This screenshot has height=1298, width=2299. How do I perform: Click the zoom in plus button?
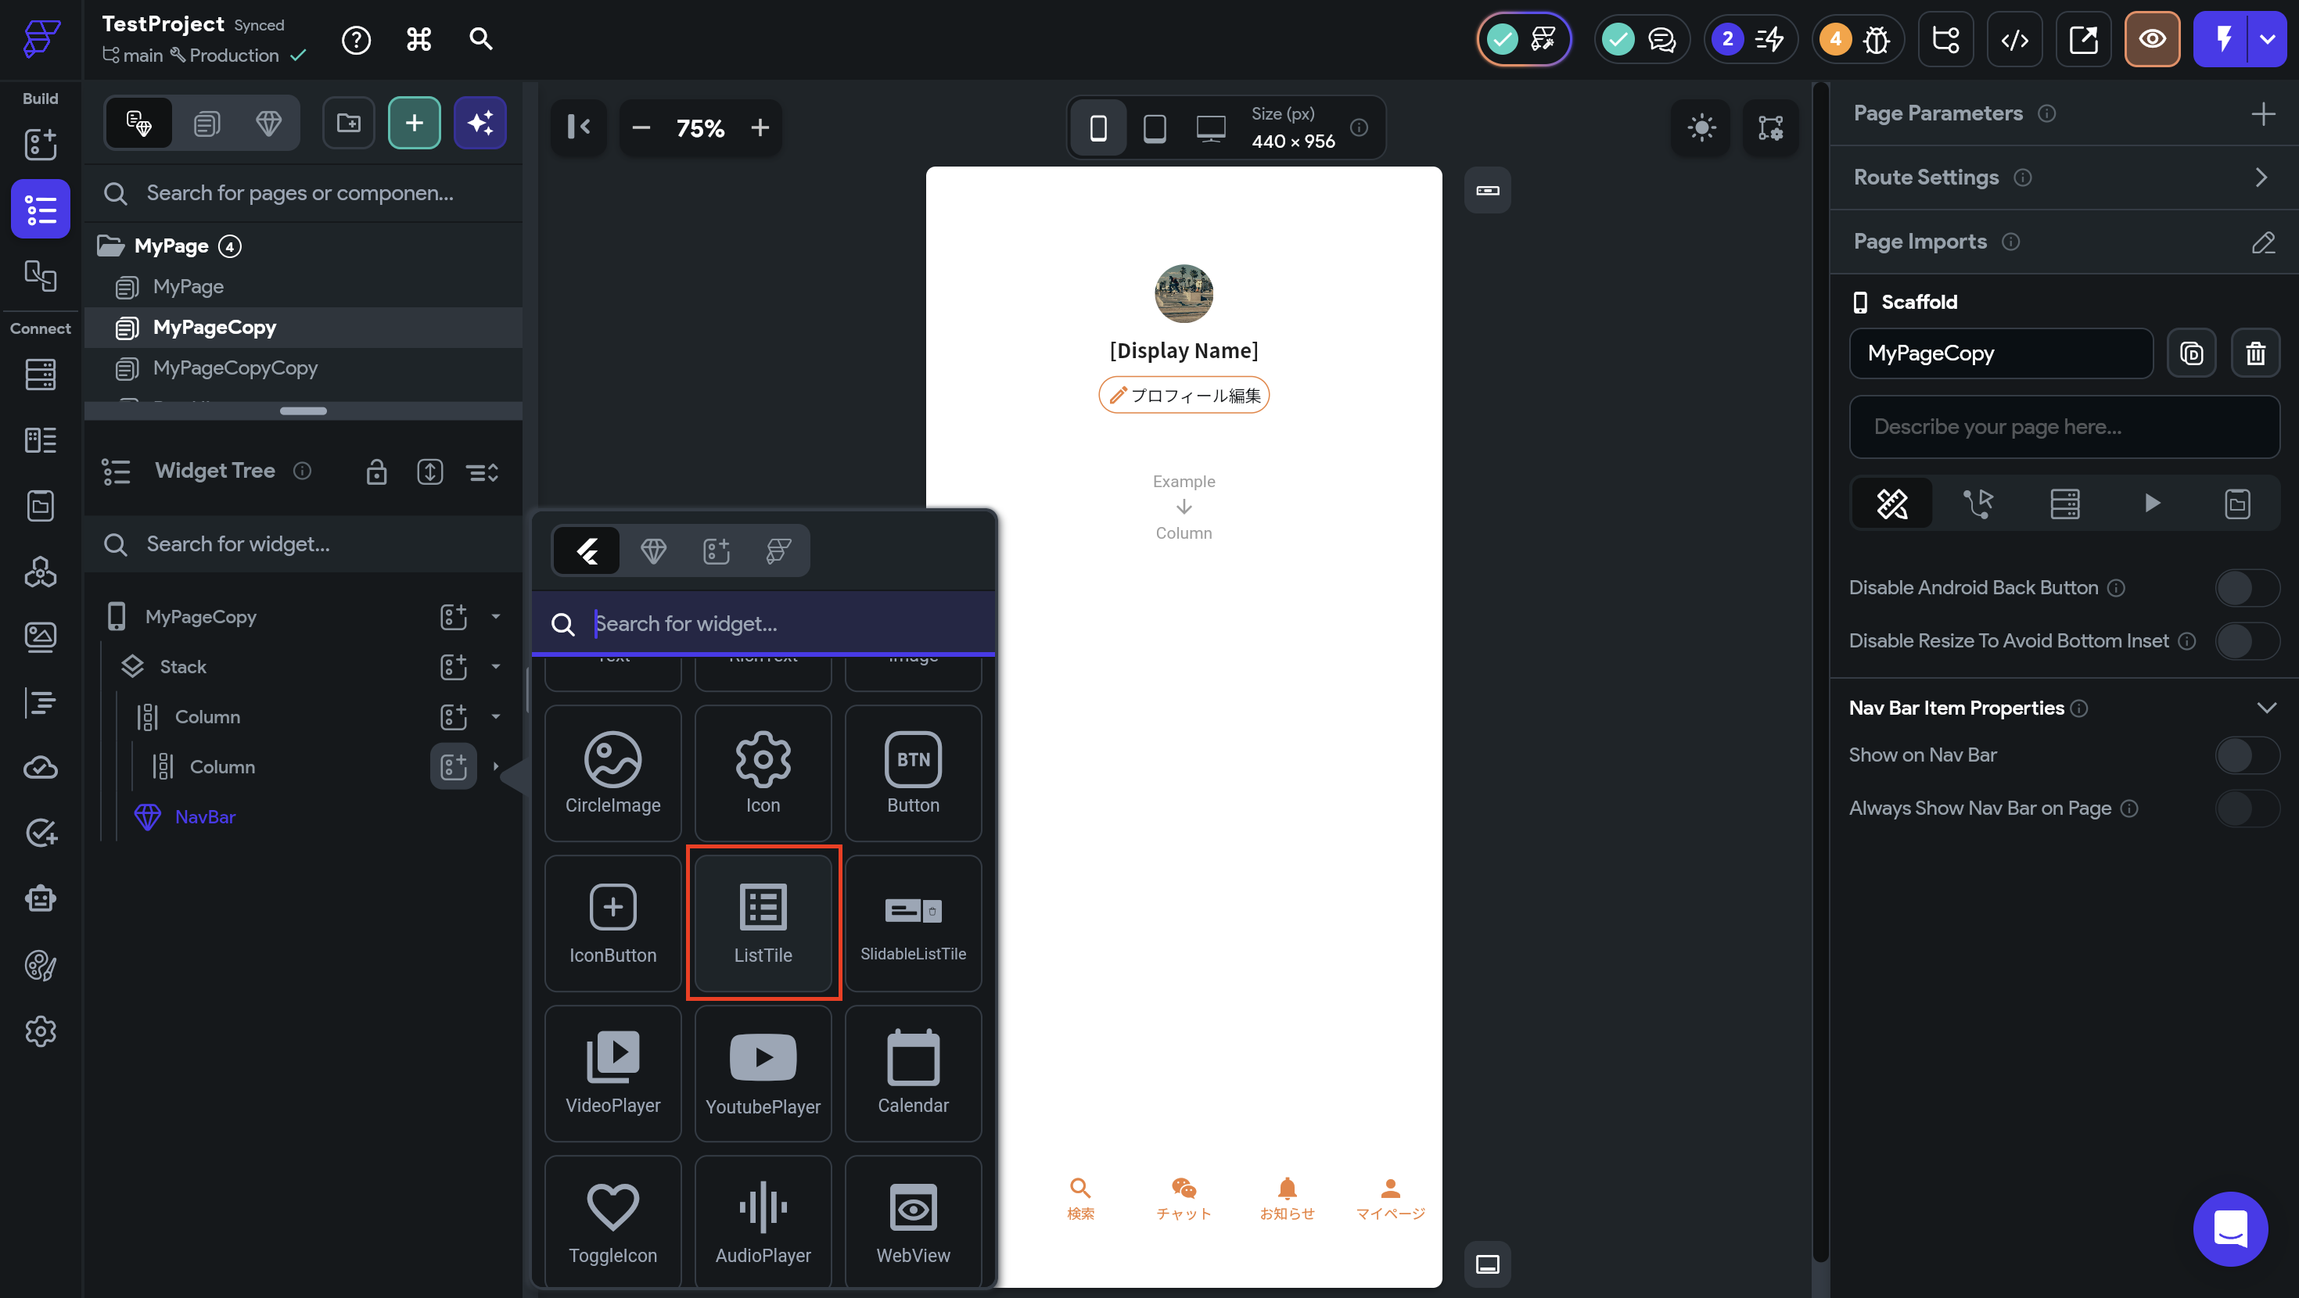click(x=760, y=127)
